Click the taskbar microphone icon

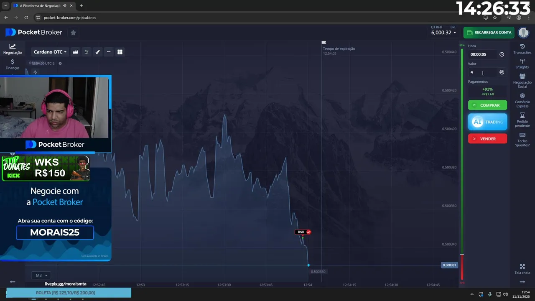(489, 294)
